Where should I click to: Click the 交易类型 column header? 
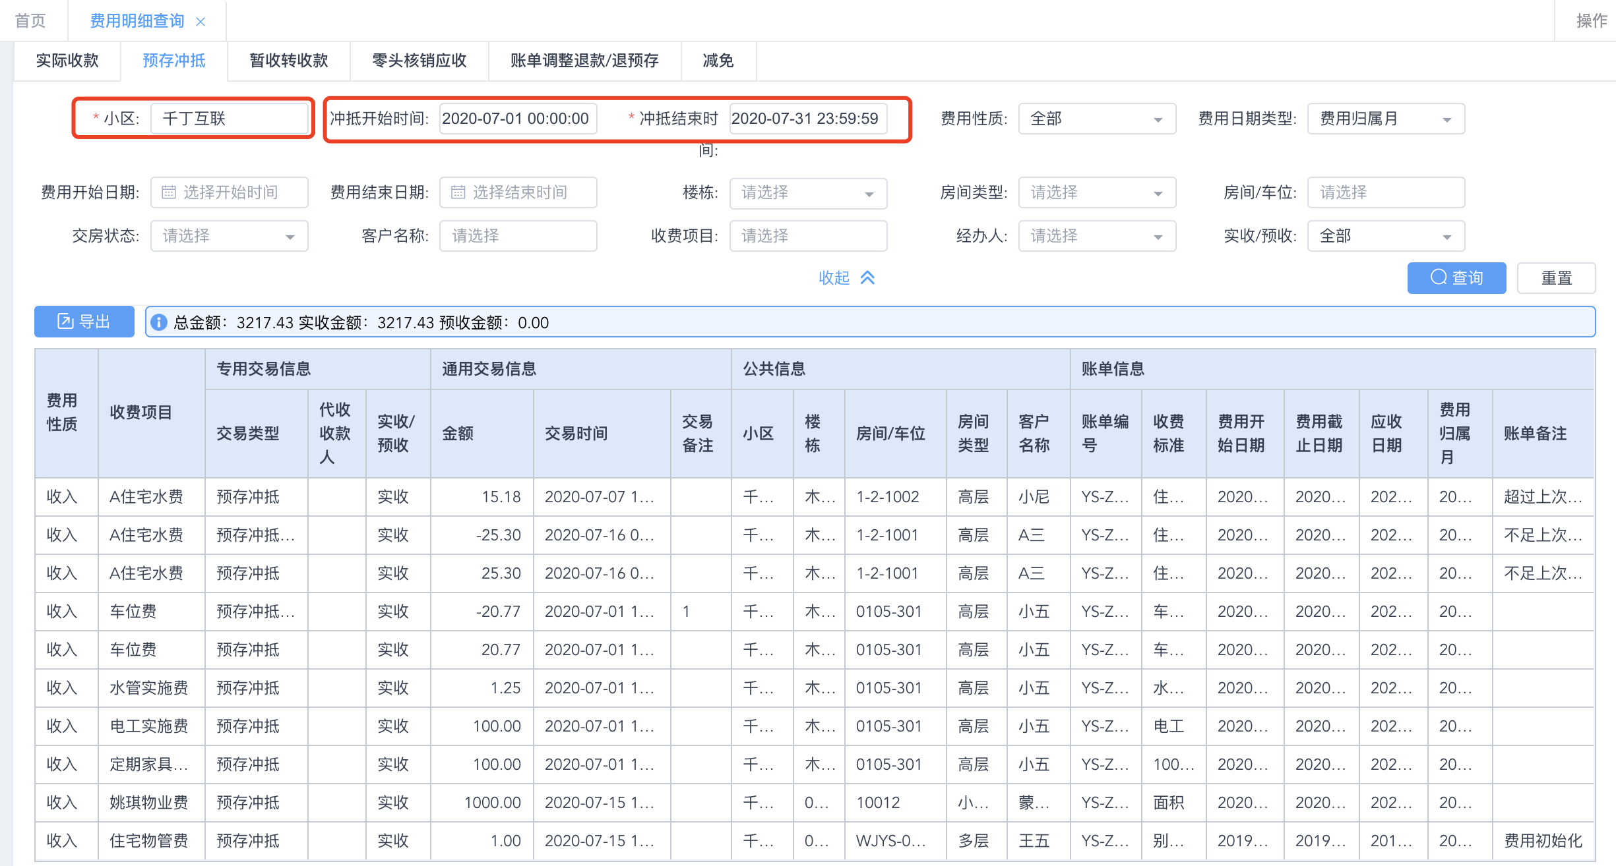257,434
